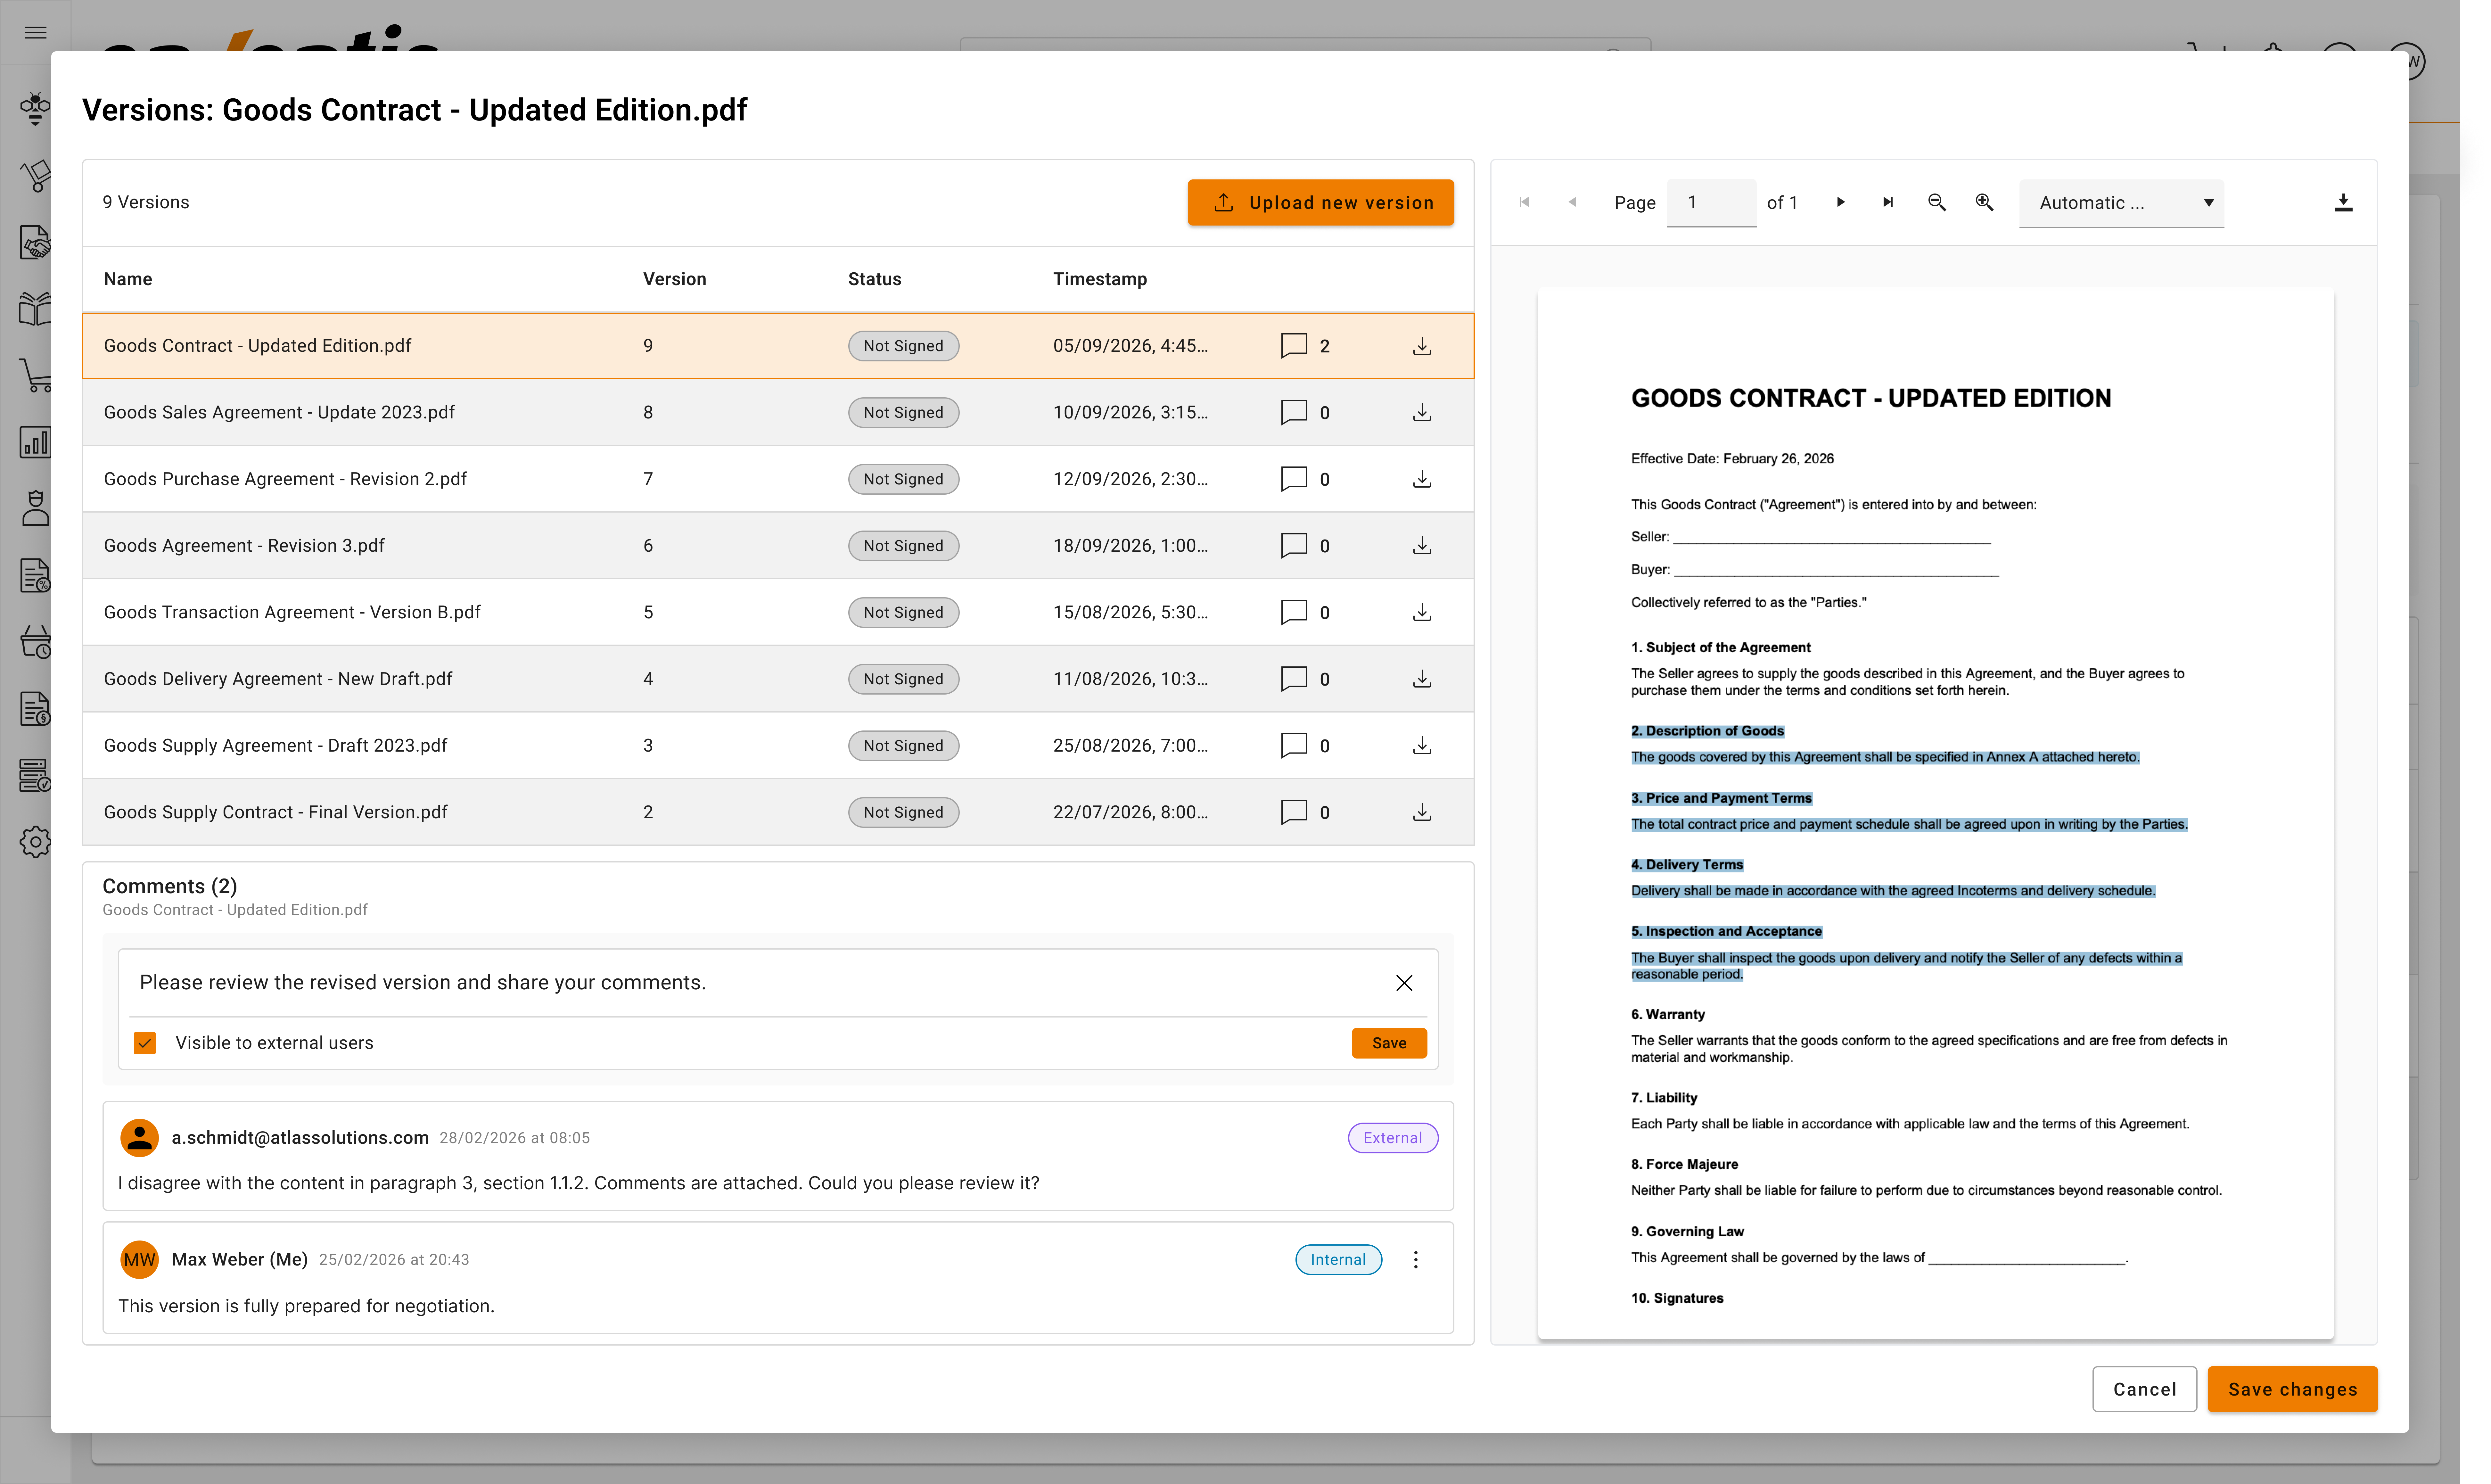This screenshot has width=2491, height=1484.
Task: Select Goods Supply Agreement - Draft 2023.pdf row
Action: (778, 746)
